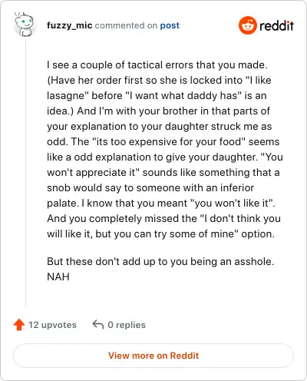
Task: Click the "commented on" header text
Action: [126, 25]
